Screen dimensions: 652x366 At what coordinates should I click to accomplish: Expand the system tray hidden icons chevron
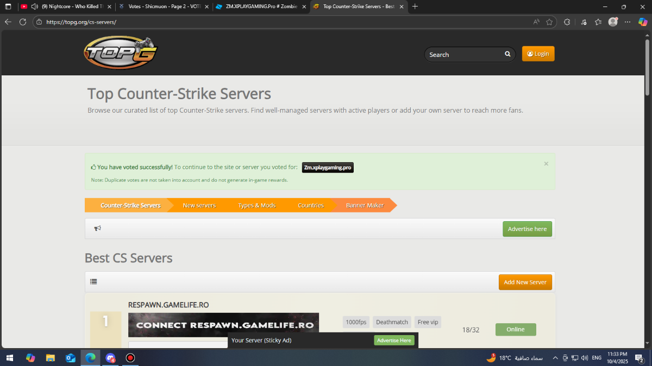pos(555,358)
